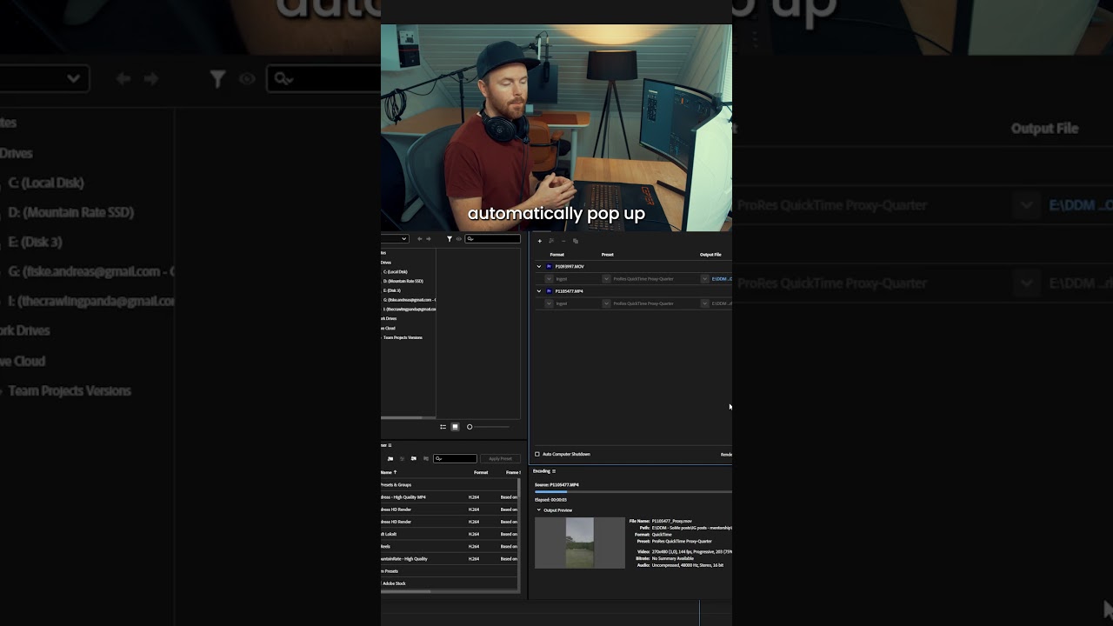This screenshot has height=626, width=1113.
Task: Click the Preset Browser search field
Action: coord(456,458)
